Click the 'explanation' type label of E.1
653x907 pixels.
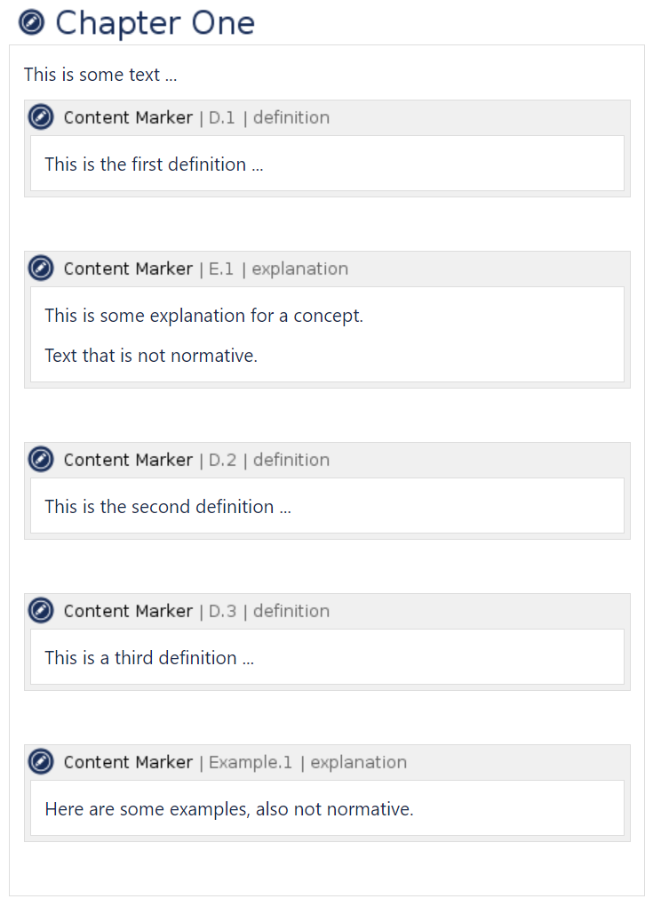(x=300, y=269)
